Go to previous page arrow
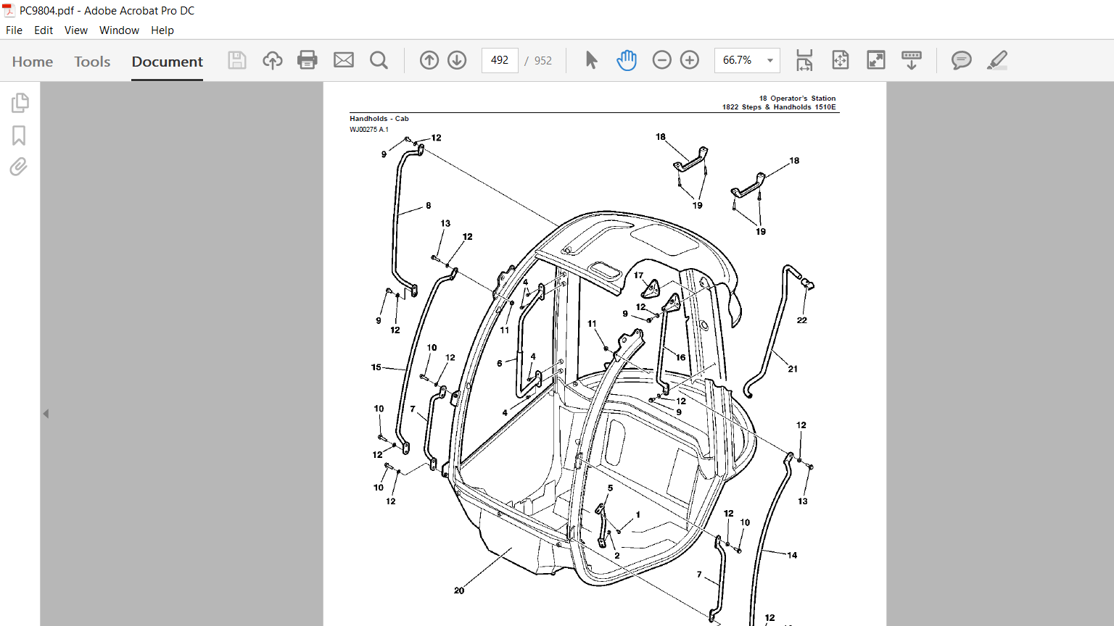1114x626 pixels. (429, 60)
